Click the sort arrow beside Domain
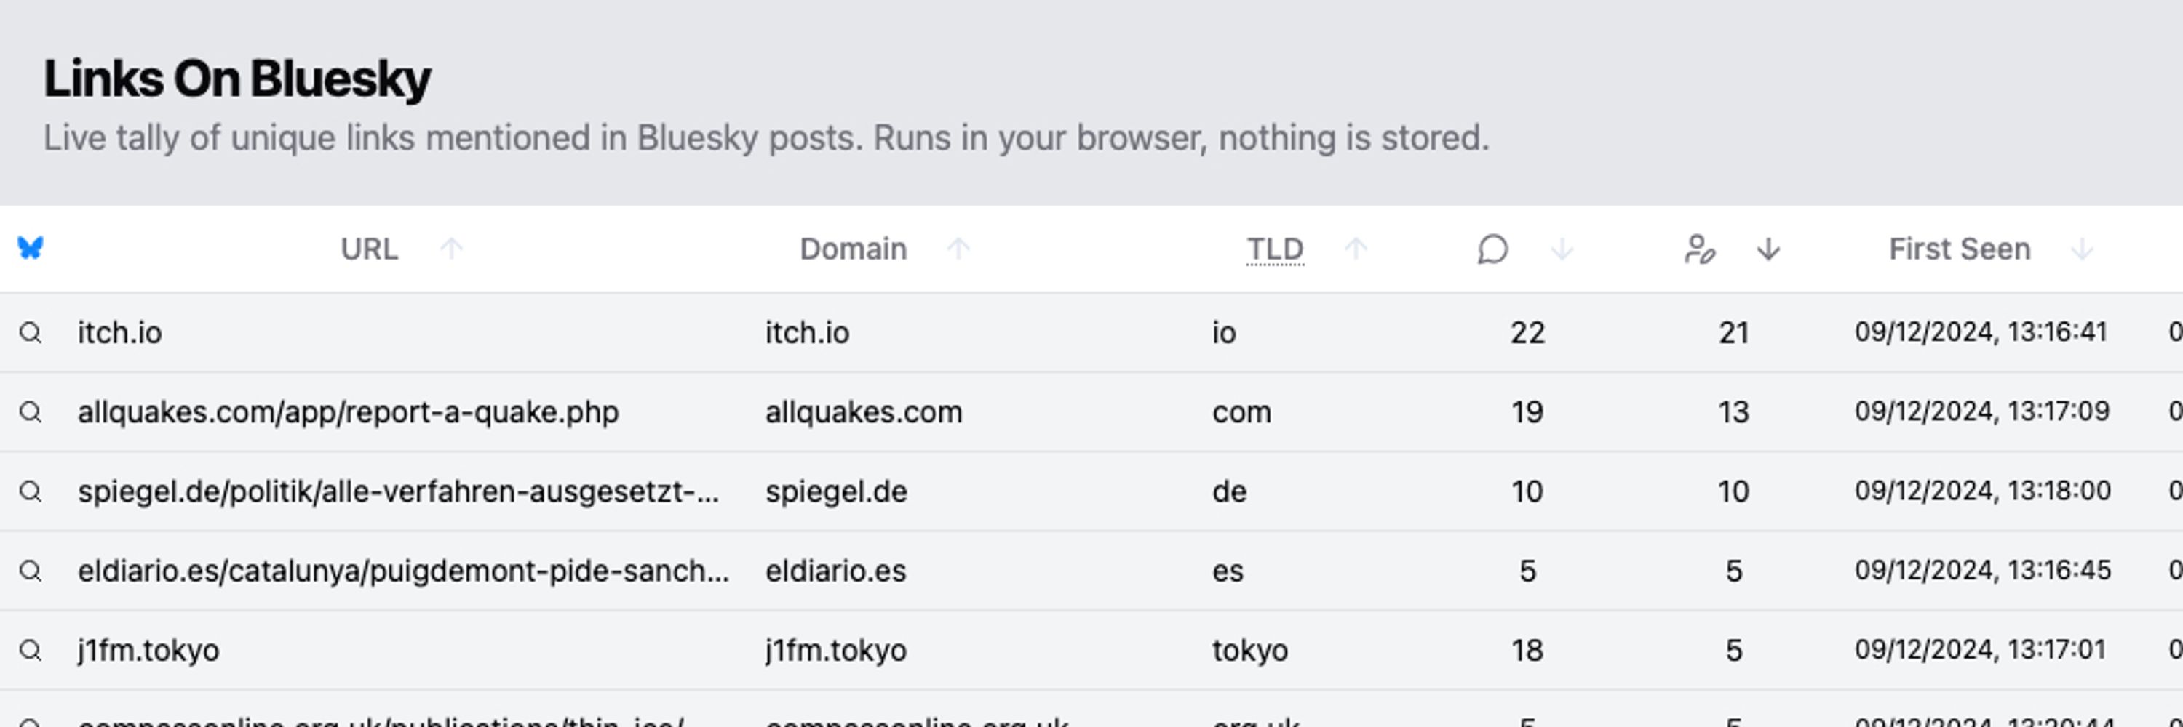Screen dimensions: 2183x727 (958, 249)
